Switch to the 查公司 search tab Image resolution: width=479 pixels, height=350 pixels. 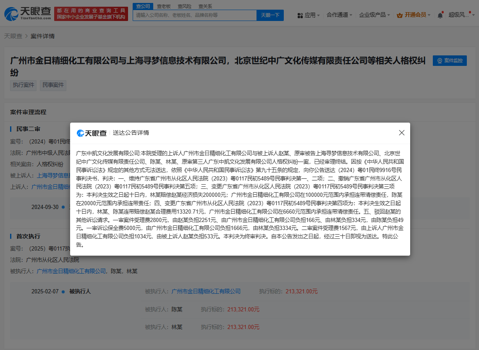click(143, 6)
